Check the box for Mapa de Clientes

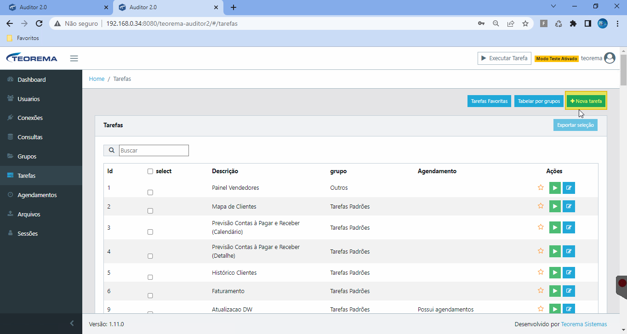(x=150, y=211)
